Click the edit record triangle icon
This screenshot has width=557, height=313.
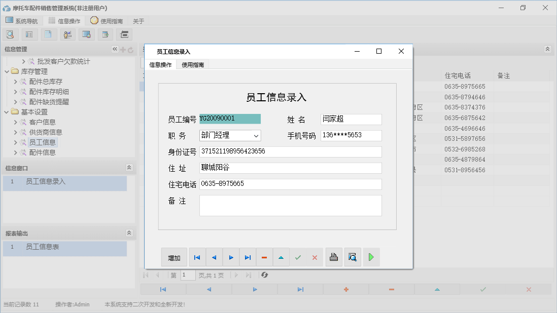tap(281, 257)
